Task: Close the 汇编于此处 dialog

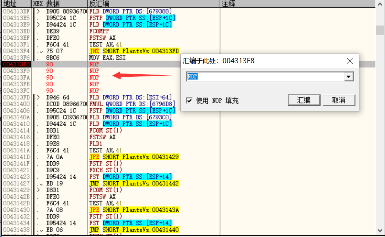Action: (x=350, y=61)
